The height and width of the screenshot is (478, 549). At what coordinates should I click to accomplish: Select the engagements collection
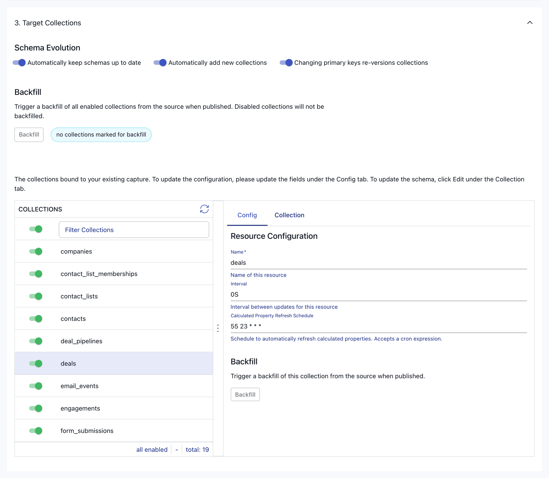pyautogui.click(x=114, y=409)
